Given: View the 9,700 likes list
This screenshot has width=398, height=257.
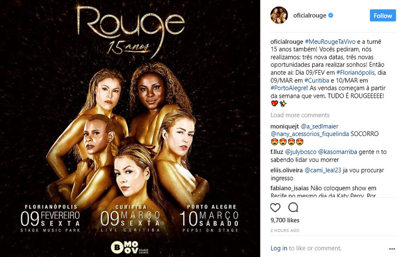Looking at the screenshot, I should coord(285,220).
